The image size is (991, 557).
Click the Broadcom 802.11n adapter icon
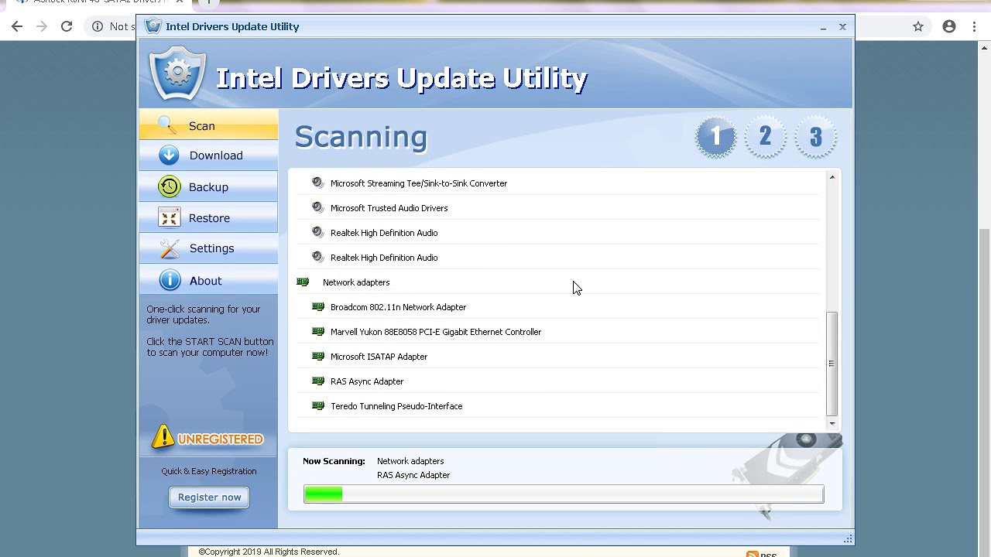click(317, 306)
